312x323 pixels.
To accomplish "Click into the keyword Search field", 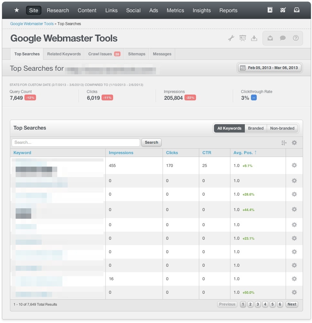I will 76,143.
